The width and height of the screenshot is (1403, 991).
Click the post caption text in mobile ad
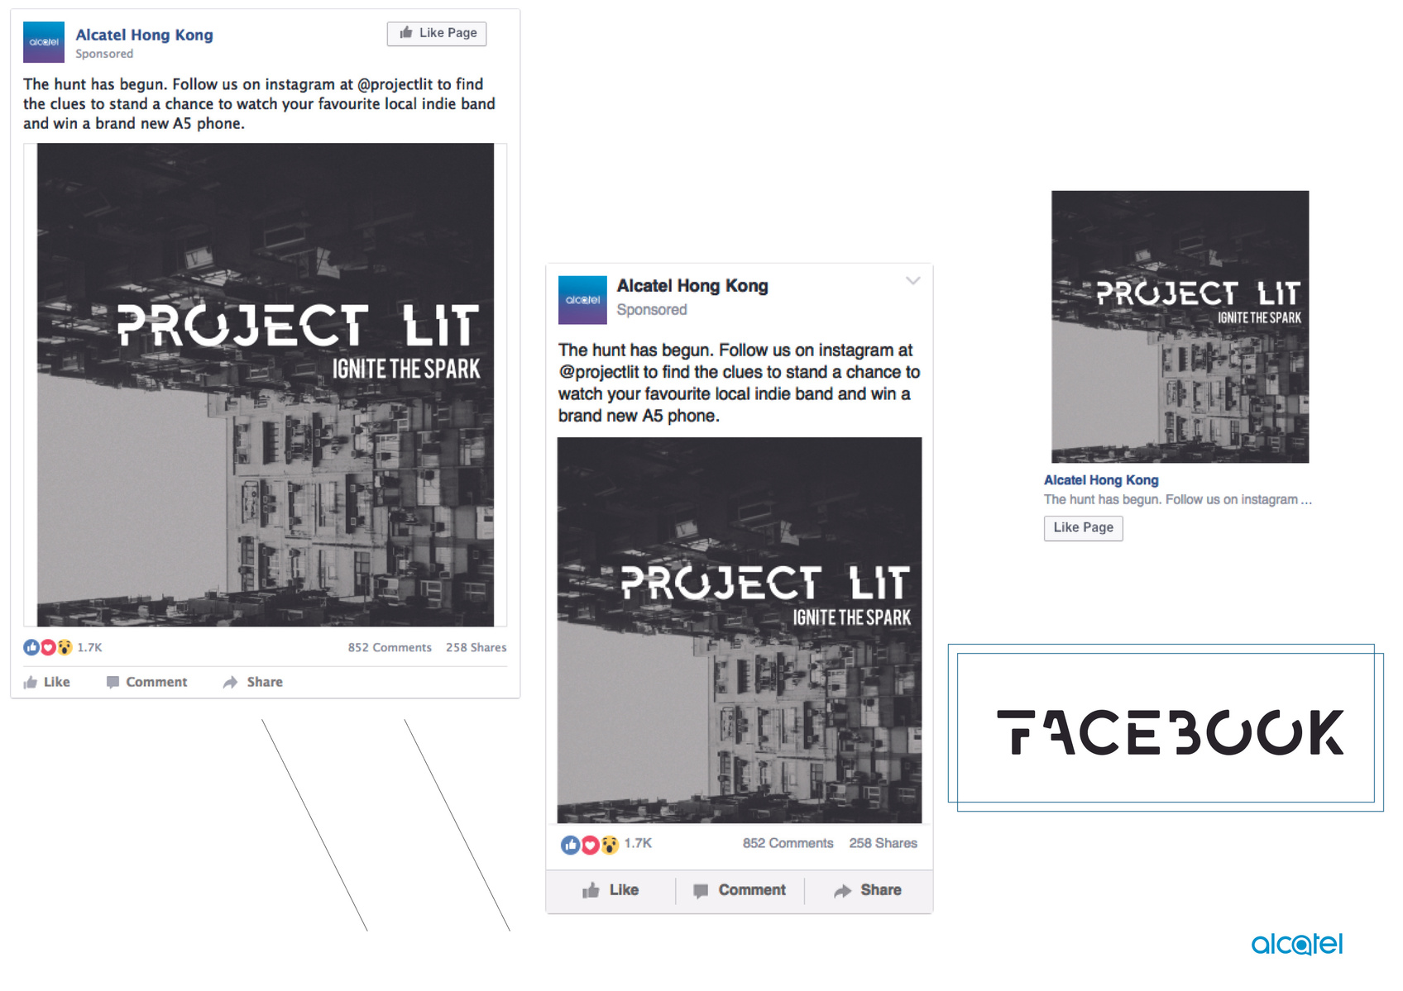tap(740, 383)
